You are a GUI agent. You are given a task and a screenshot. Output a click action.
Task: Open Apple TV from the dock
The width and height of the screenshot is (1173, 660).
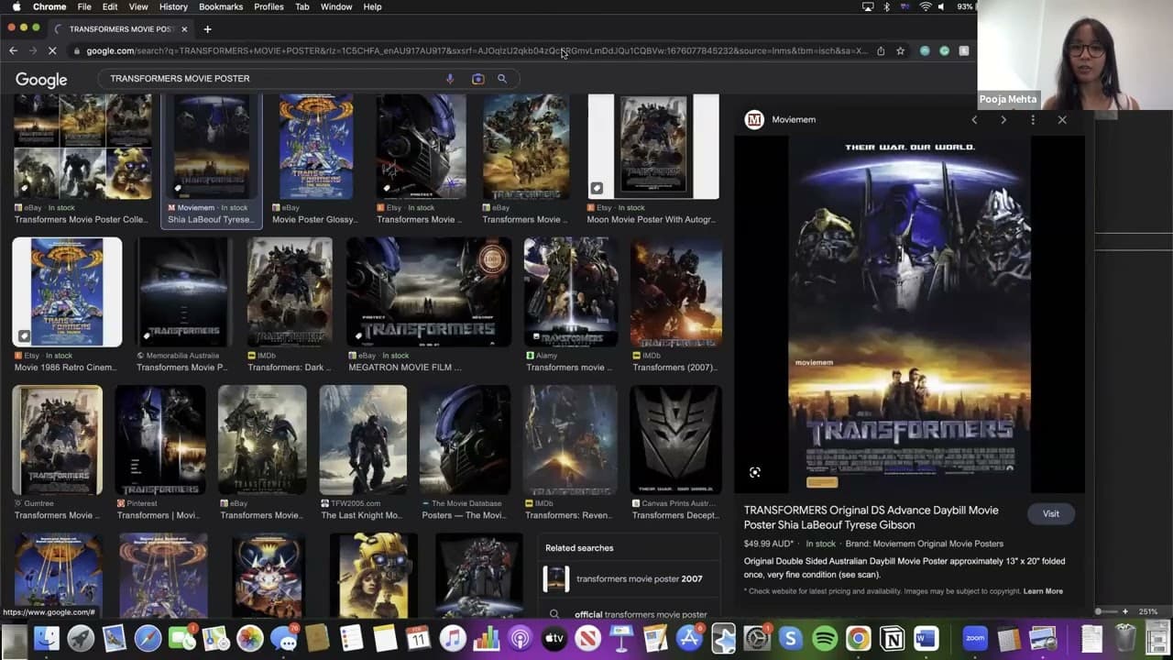click(554, 638)
